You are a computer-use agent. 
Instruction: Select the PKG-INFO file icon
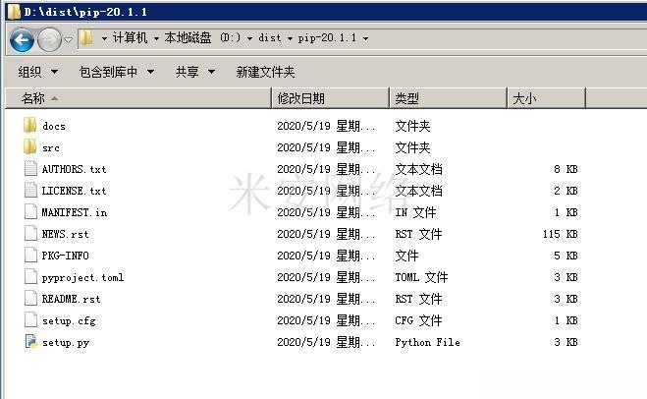(30, 255)
